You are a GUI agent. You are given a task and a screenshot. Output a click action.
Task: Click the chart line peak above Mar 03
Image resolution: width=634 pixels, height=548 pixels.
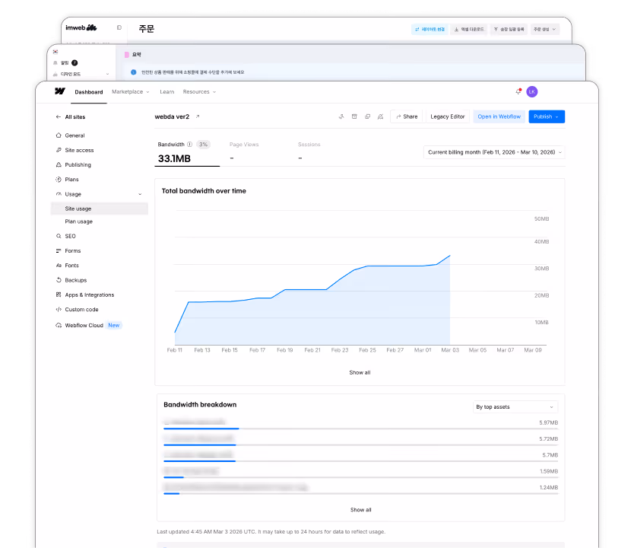(x=450, y=256)
